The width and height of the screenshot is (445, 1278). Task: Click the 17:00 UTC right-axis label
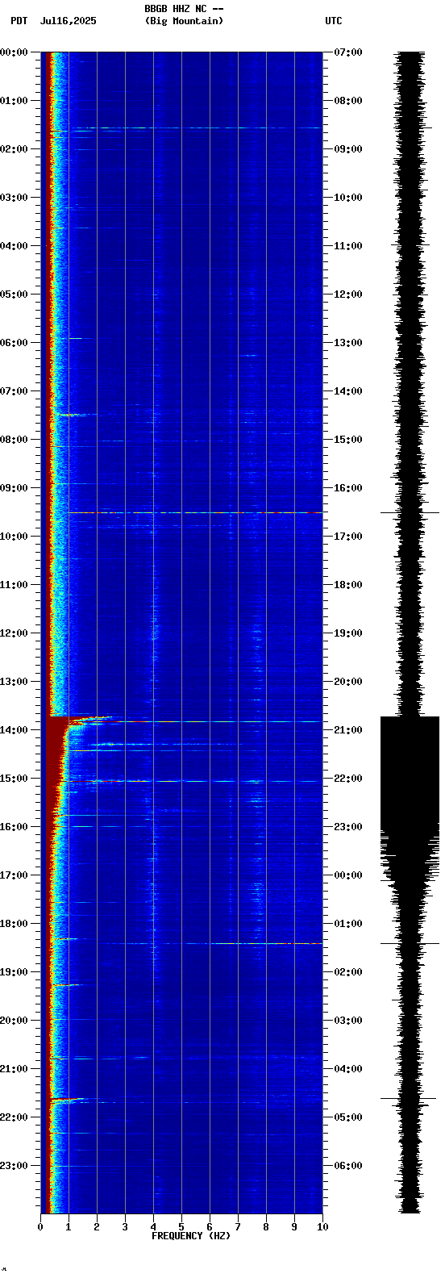(347, 537)
